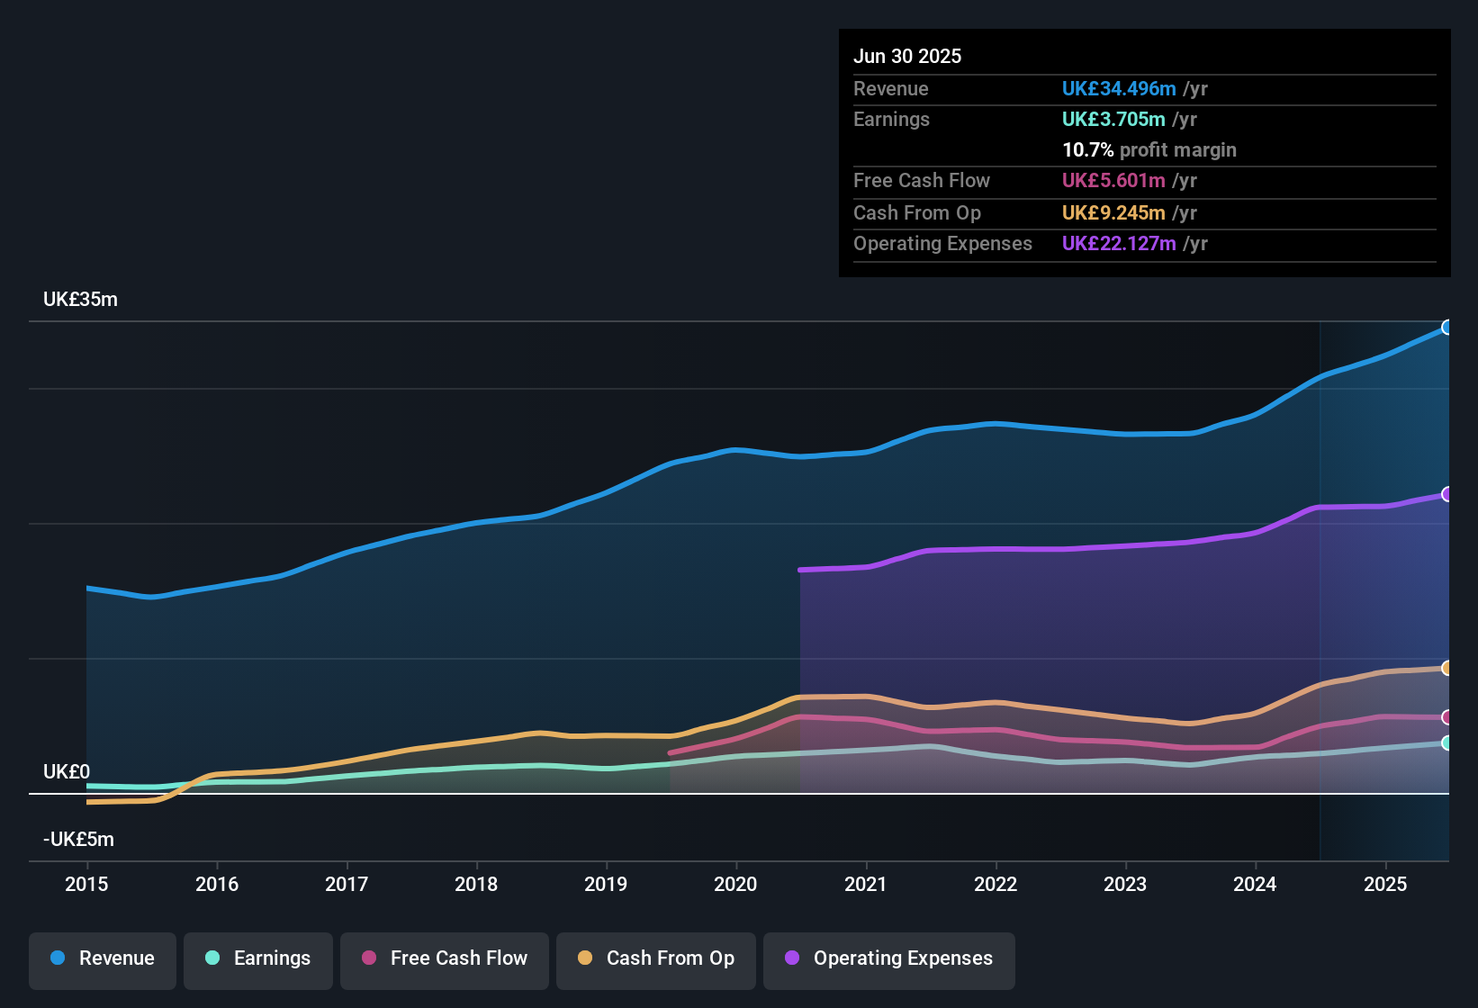Toggle the Operating Expenses series visibility
Screen dimensions: 1478x1008
[888, 958]
